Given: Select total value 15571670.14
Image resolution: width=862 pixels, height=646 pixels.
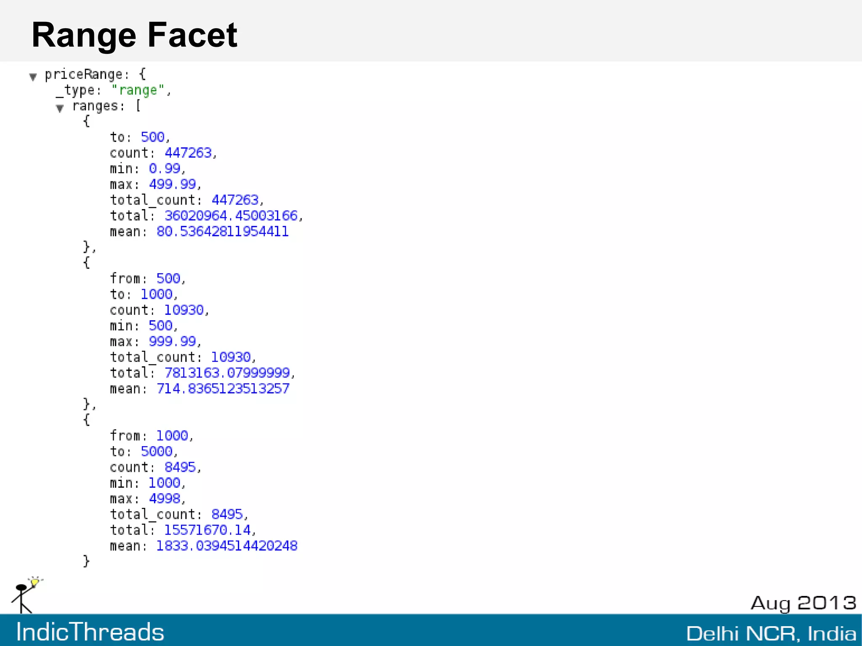Looking at the screenshot, I should tap(208, 529).
